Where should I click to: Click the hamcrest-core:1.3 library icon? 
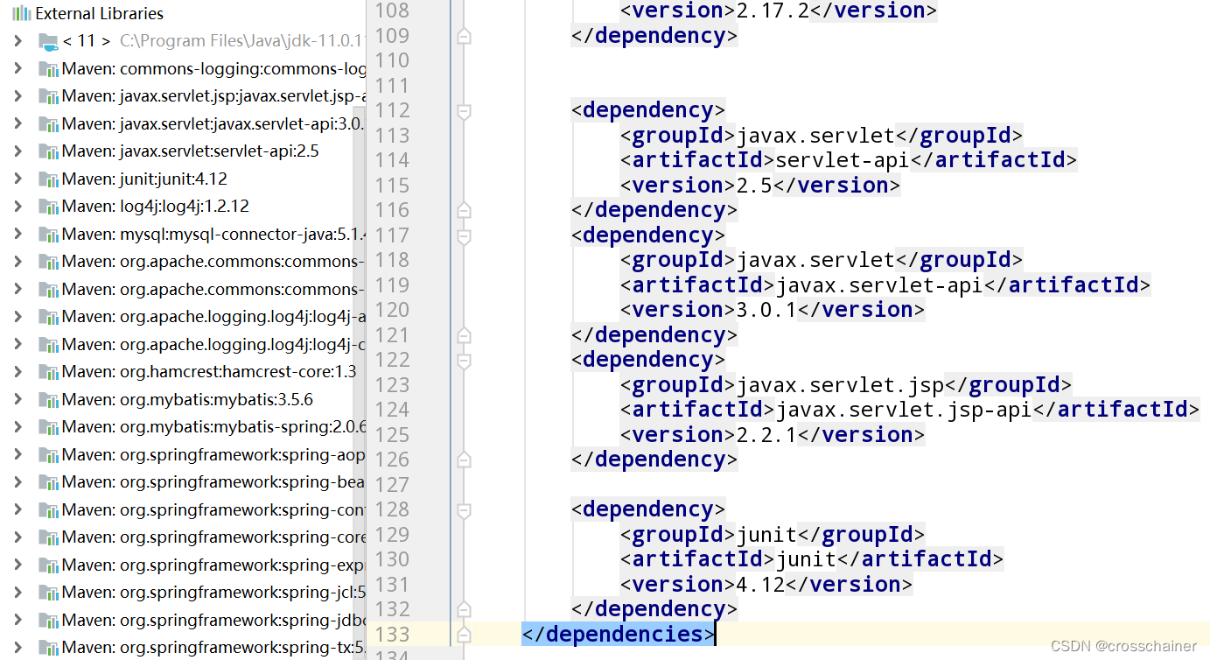pyautogui.click(x=48, y=372)
